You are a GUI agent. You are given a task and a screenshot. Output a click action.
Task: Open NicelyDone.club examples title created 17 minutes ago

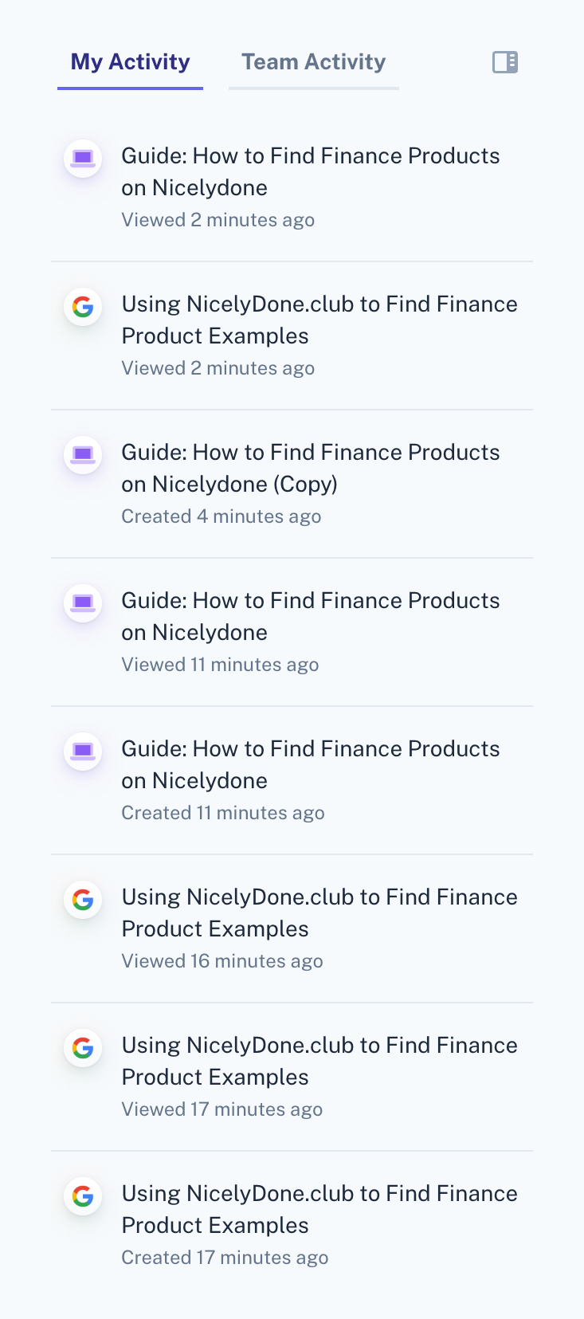(x=319, y=1209)
